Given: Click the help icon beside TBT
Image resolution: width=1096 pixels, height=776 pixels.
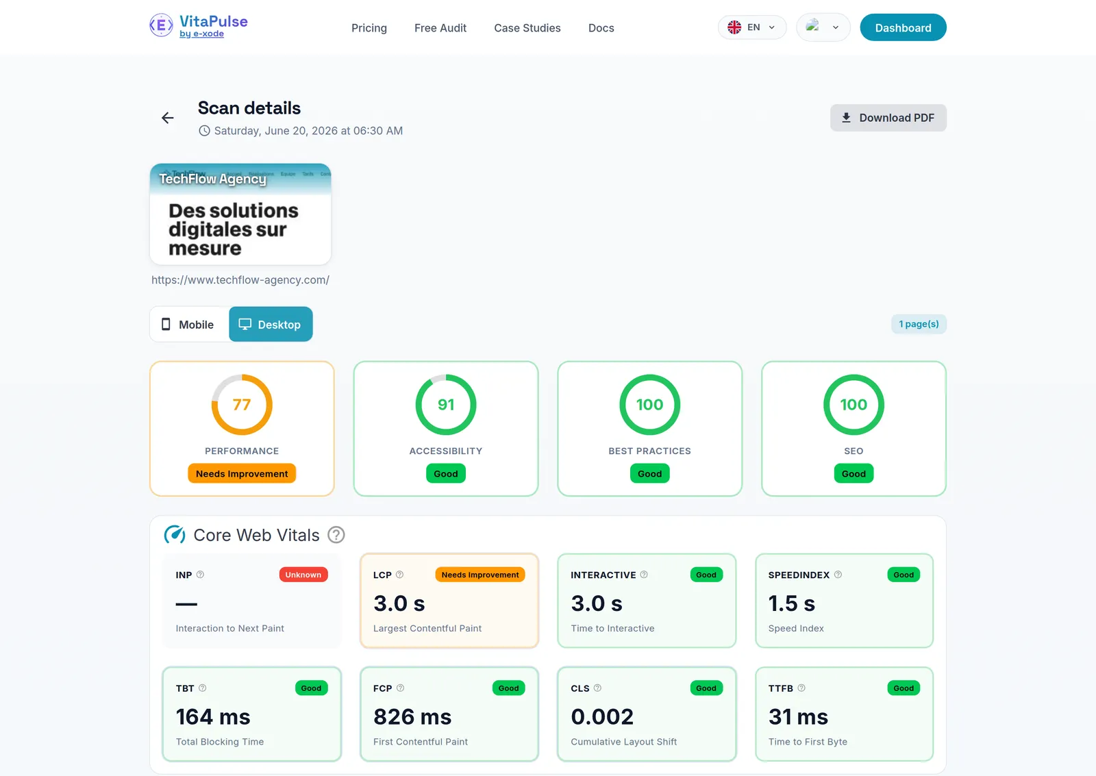Looking at the screenshot, I should point(202,688).
